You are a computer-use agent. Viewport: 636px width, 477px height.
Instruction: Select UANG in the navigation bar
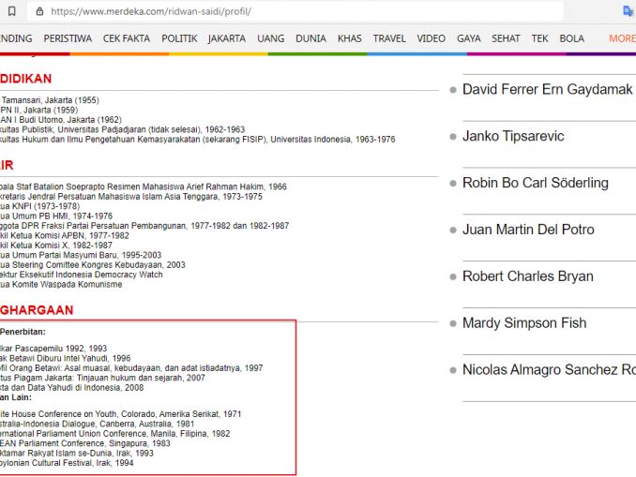(270, 38)
